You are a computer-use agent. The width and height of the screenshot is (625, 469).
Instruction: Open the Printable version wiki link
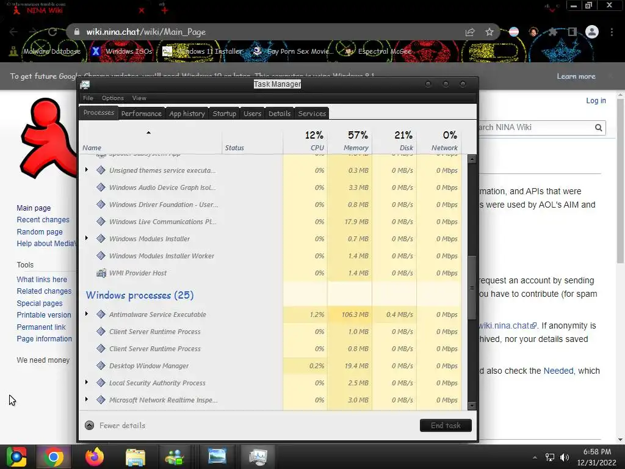point(44,315)
